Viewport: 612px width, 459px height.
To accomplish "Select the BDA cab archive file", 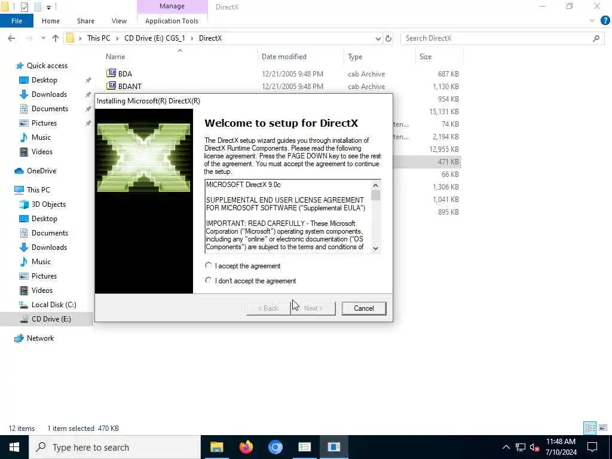I will tap(125, 74).
